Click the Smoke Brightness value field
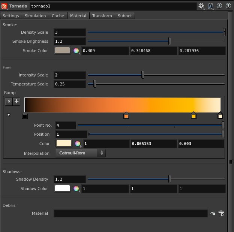 coord(70,41)
